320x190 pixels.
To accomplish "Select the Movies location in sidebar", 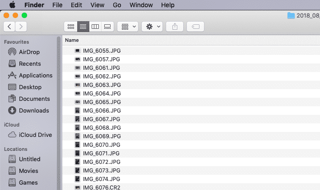I will 28,171.
